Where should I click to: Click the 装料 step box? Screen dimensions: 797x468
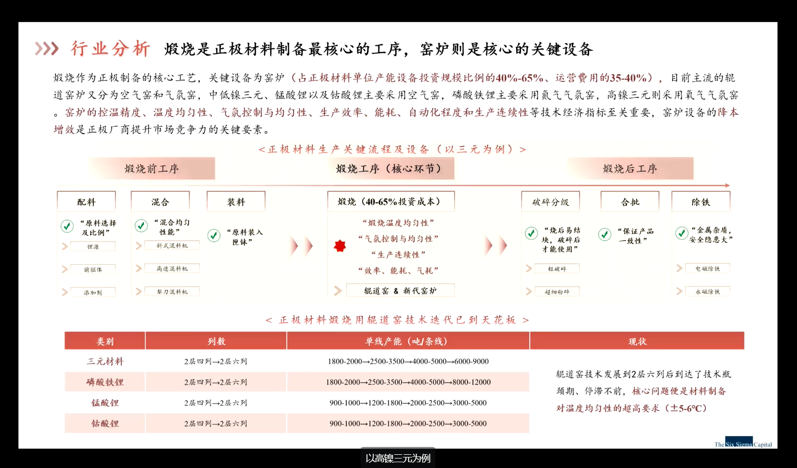tap(236, 202)
